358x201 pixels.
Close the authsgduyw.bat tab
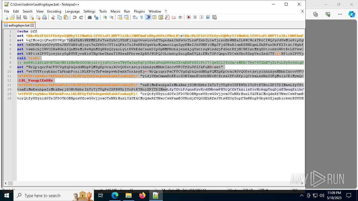click(x=32, y=25)
